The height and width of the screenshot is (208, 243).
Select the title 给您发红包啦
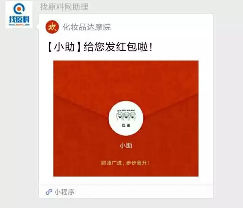pyautogui.click(x=118, y=47)
